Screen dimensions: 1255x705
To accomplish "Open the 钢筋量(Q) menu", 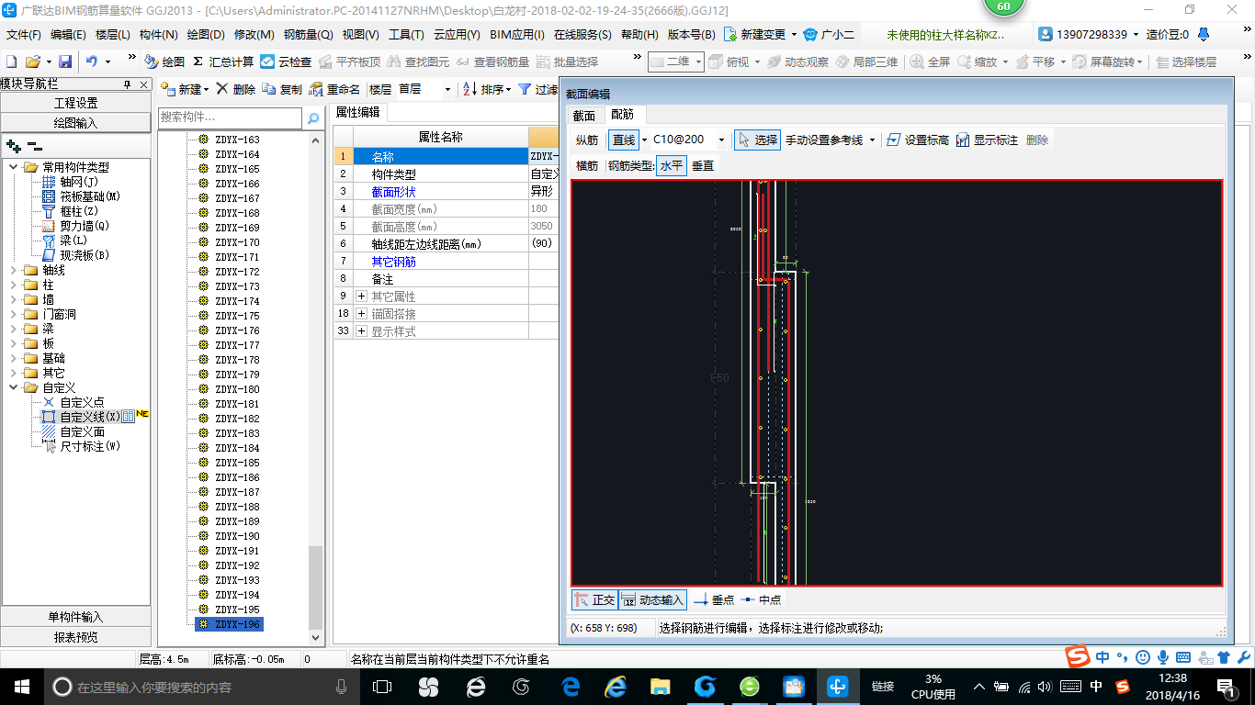I will [309, 35].
